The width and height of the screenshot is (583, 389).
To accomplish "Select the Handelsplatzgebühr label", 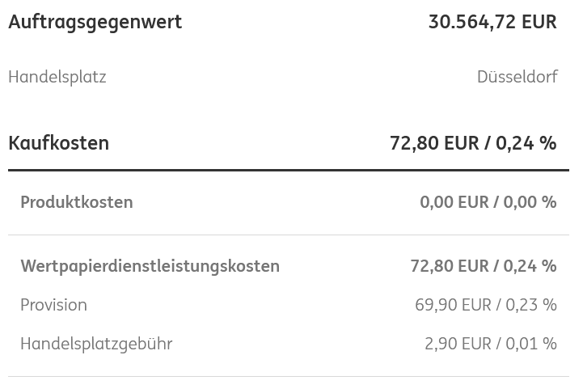I will (96, 344).
